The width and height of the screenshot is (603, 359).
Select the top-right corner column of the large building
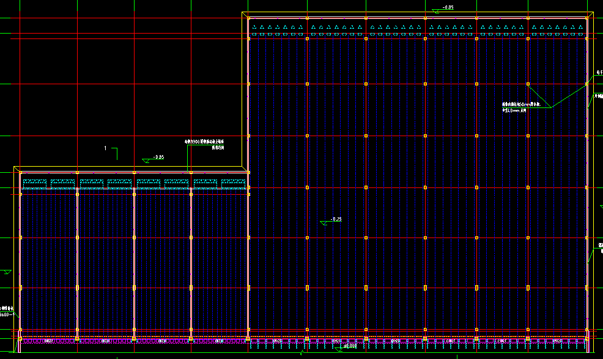tap(587, 18)
